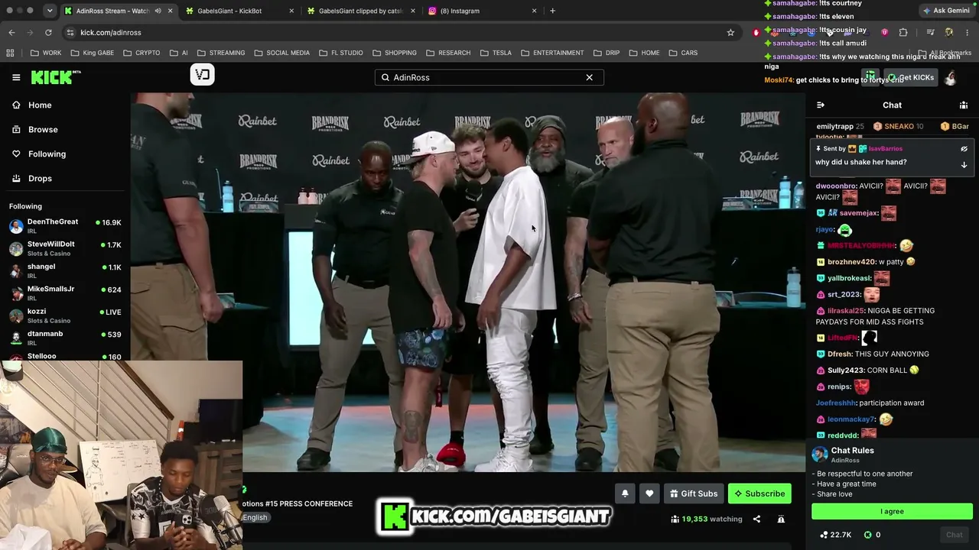The image size is (979, 550).
Task: Show the chat viewers list
Action: pos(964,105)
